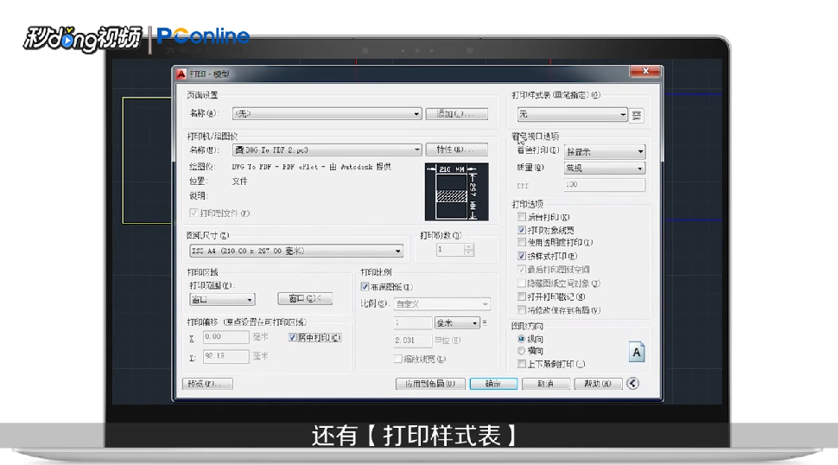
Task: Toggle the 隐藏图纸空间对象 checkbox
Action: coord(522,283)
